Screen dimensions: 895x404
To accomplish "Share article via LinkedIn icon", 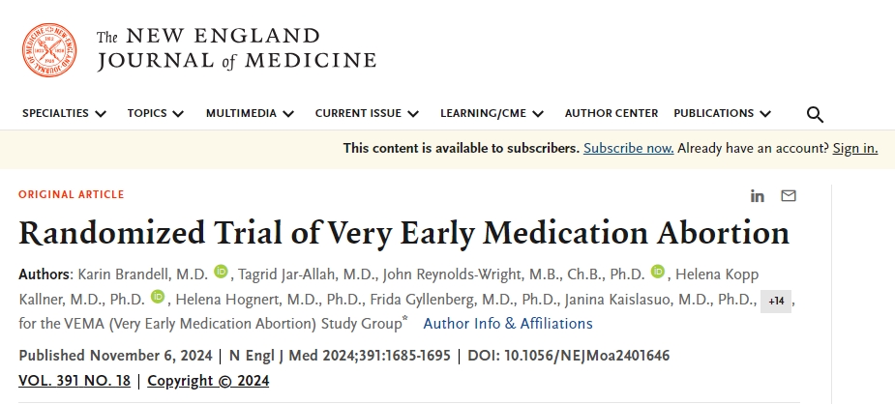I will (x=757, y=195).
